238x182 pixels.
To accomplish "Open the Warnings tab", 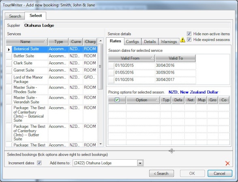I will 169,42.
